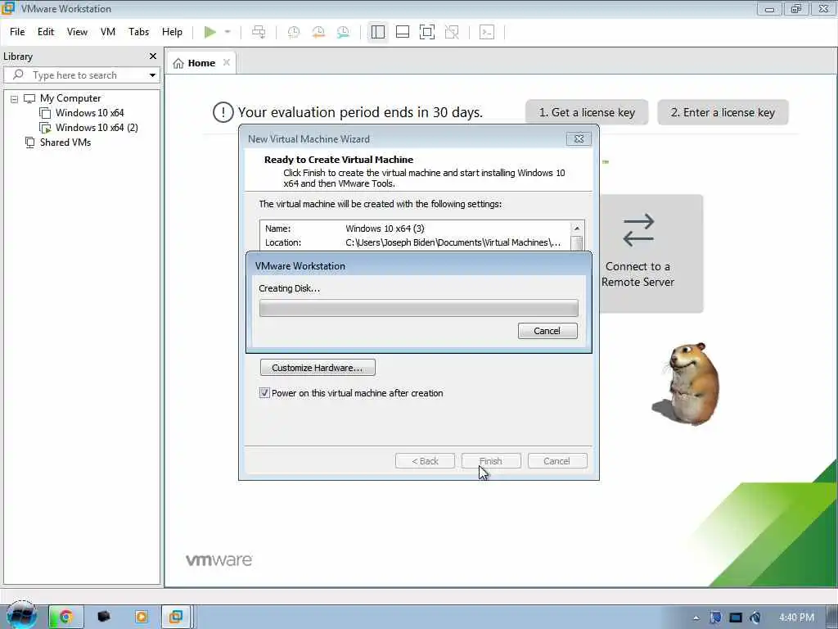The width and height of the screenshot is (838, 629).
Task: Click the Connect to a Remote Server tile
Action: (x=651, y=254)
